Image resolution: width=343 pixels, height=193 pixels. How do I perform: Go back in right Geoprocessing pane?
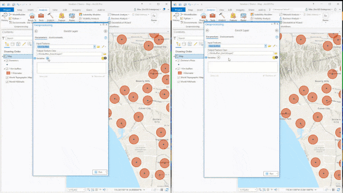pos(207,31)
